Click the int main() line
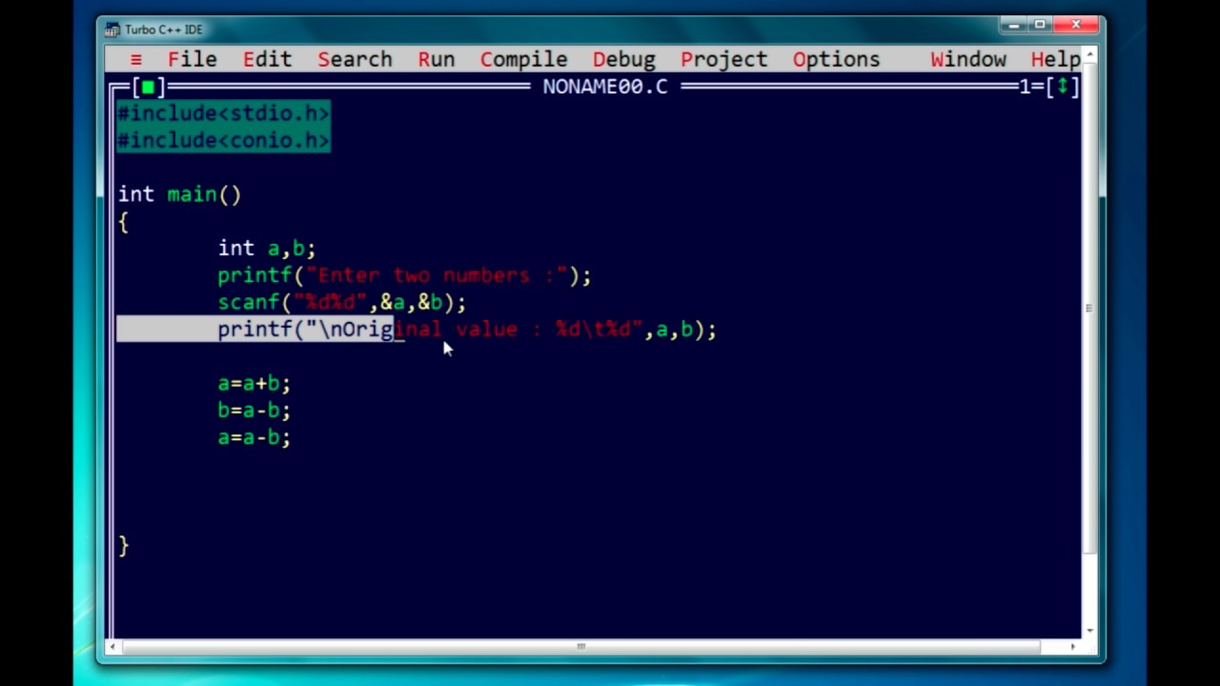Viewport: 1220px width, 686px height. 179,194
